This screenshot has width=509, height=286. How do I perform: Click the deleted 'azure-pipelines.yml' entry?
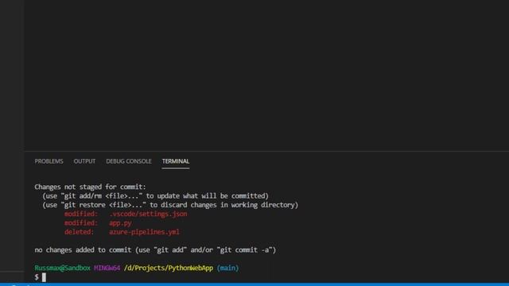point(144,232)
